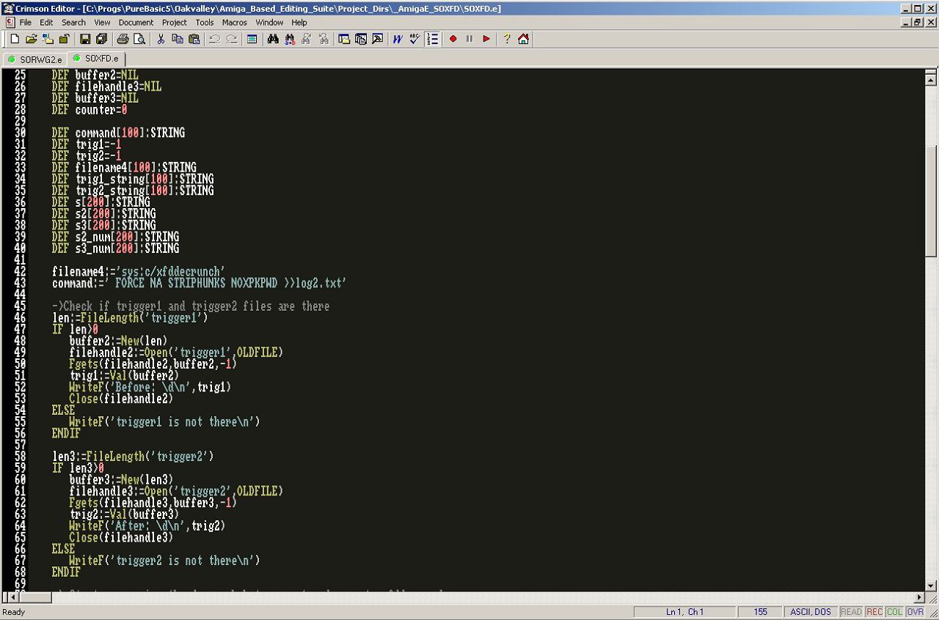Click the Find binoculars icon
Image resolution: width=939 pixels, height=620 pixels.
tap(273, 40)
